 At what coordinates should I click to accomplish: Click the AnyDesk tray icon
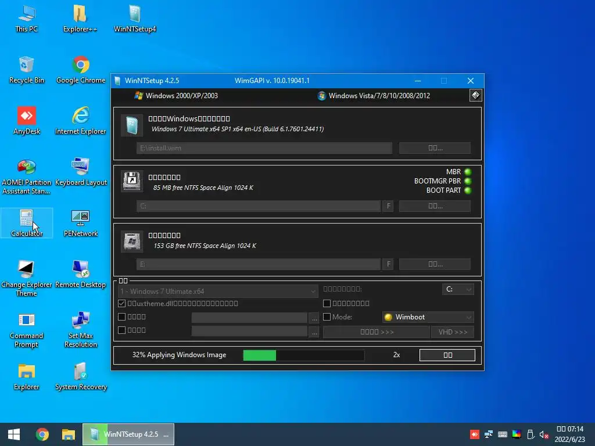click(474, 434)
